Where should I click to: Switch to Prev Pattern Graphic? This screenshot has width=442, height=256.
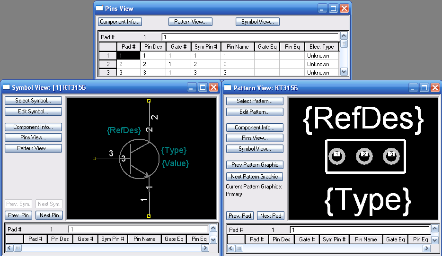(255, 165)
